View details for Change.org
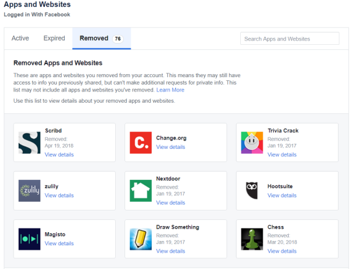 coord(171,147)
